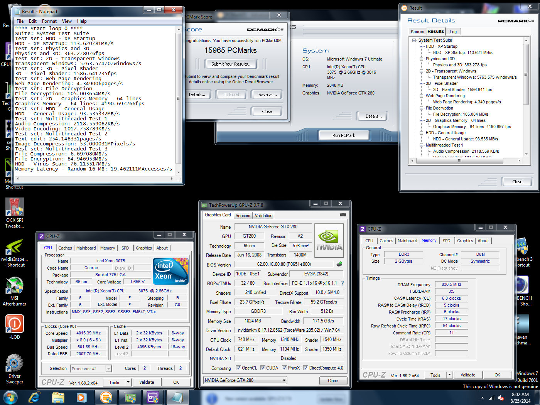Open the Notepad File menu

pyautogui.click(x=20, y=21)
